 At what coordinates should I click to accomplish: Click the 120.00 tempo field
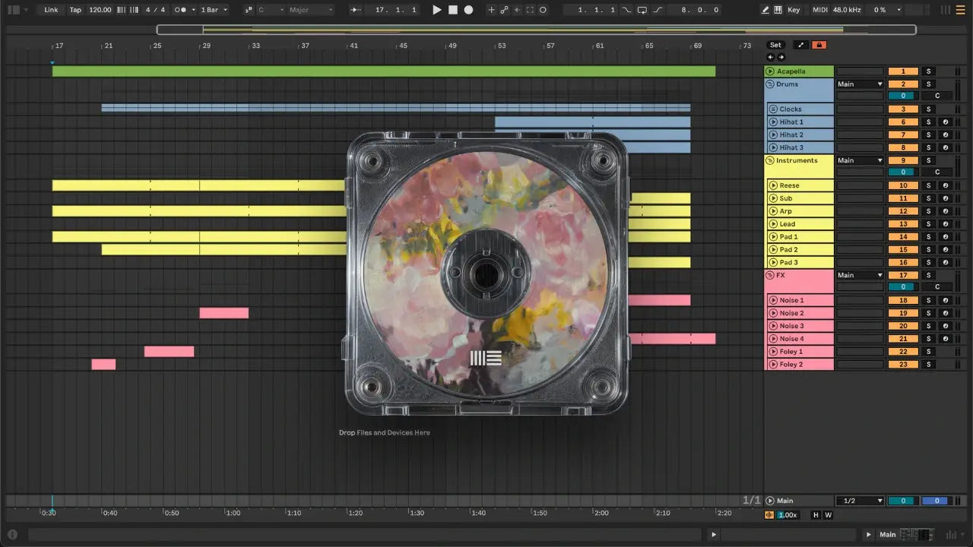coord(100,10)
